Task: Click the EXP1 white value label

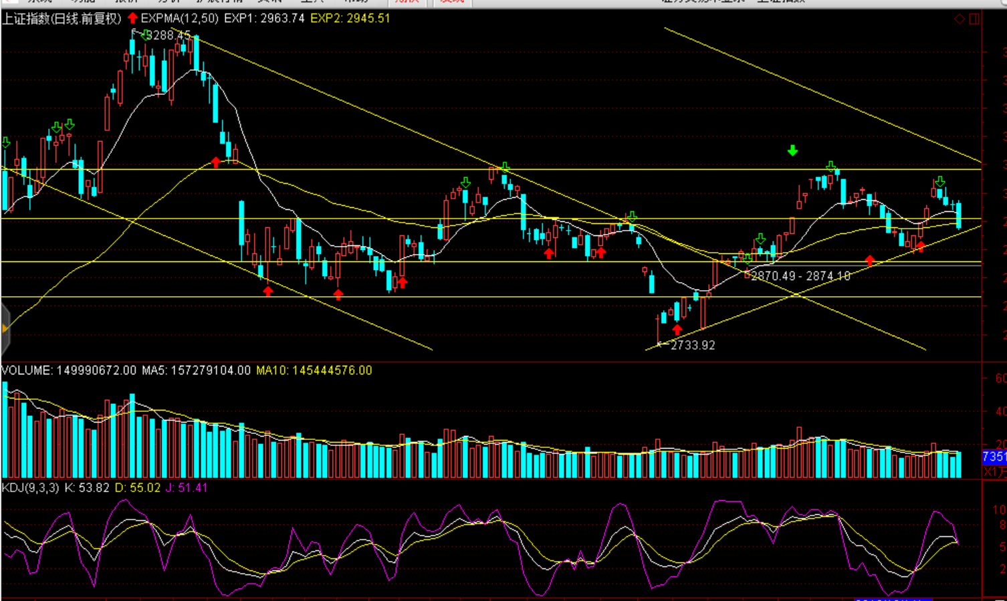Action: coord(263,19)
